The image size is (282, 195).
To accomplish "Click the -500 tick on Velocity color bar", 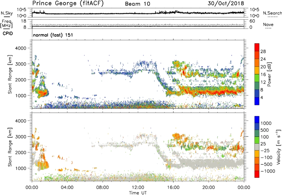I will click(266, 164).
